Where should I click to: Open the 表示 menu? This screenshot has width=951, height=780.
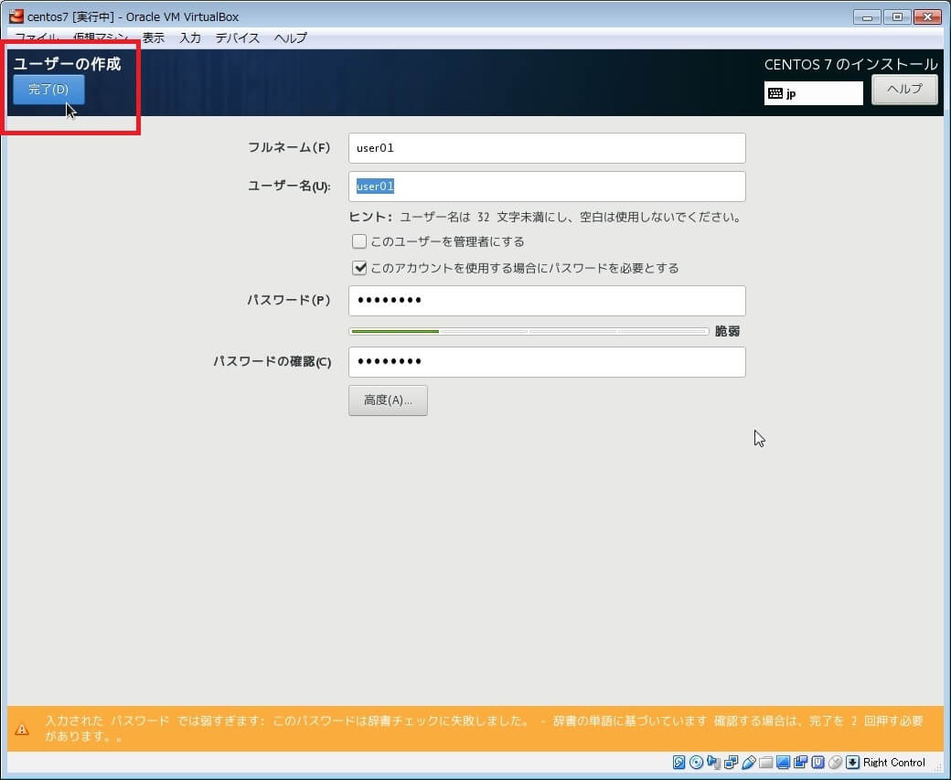click(154, 38)
